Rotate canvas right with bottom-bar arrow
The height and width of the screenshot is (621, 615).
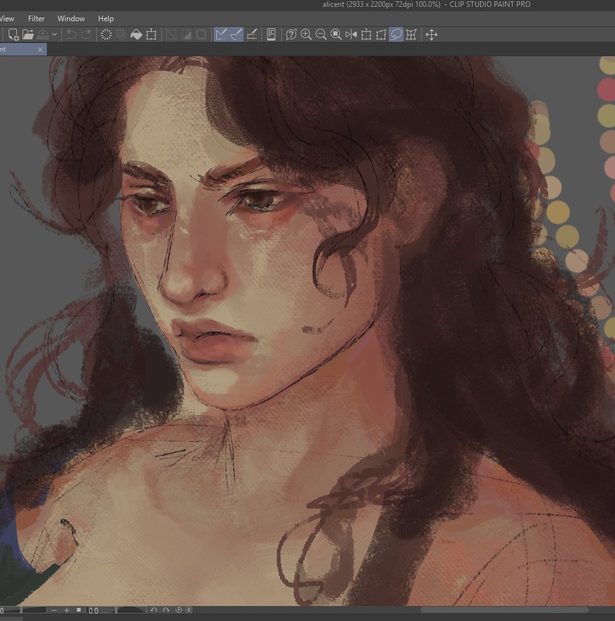click(x=166, y=610)
